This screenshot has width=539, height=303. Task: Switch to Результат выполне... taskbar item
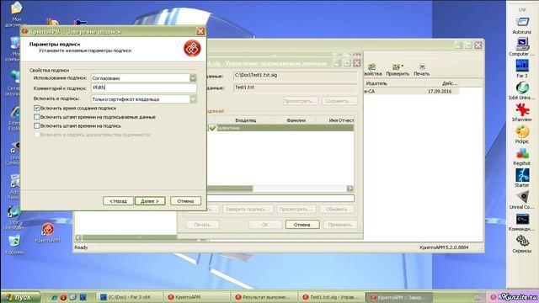(x=264, y=297)
